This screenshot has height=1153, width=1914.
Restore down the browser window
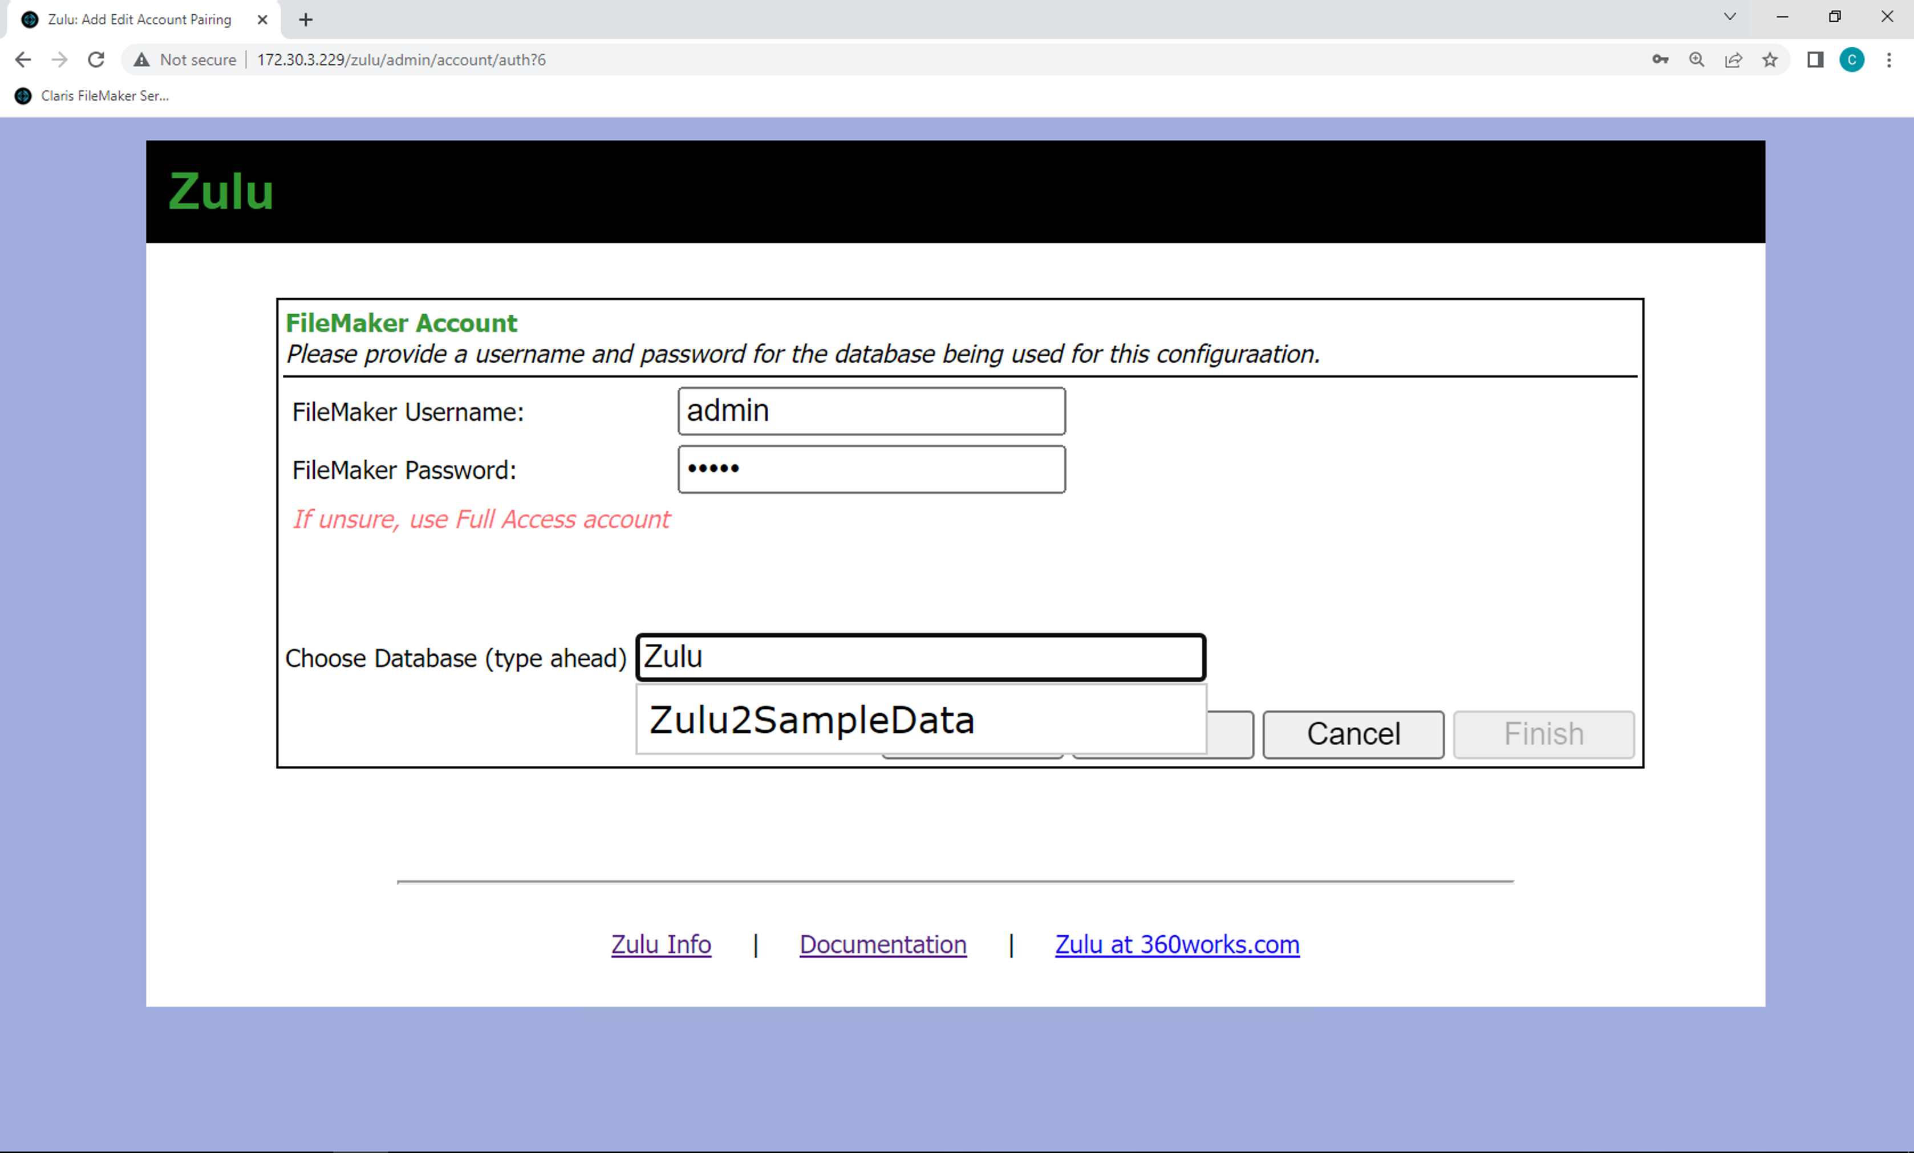pos(1835,17)
